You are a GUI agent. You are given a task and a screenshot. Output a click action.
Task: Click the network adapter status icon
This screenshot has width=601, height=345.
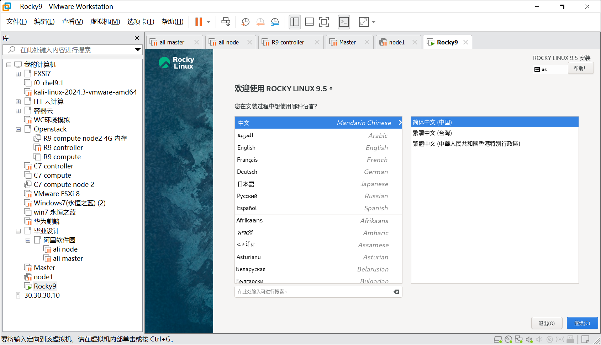pyautogui.click(x=519, y=340)
